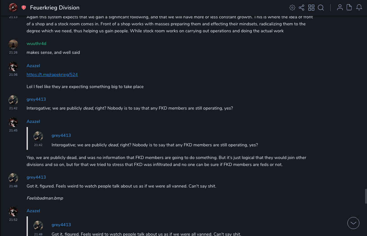Jump to bottom with down-chevron button
Screen dimensions: 367x236
353,223
